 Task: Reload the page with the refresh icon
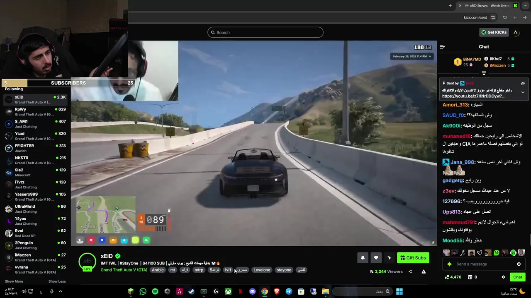pyautogui.click(x=505, y=17)
